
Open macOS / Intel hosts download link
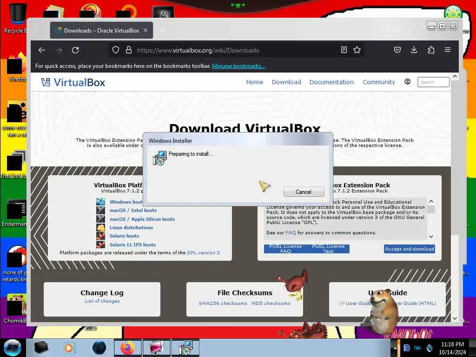133,210
